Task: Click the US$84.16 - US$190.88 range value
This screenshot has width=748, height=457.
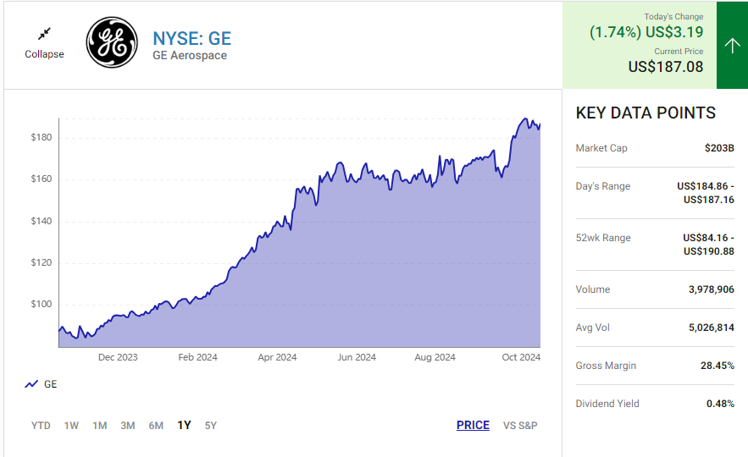Action: click(x=708, y=245)
